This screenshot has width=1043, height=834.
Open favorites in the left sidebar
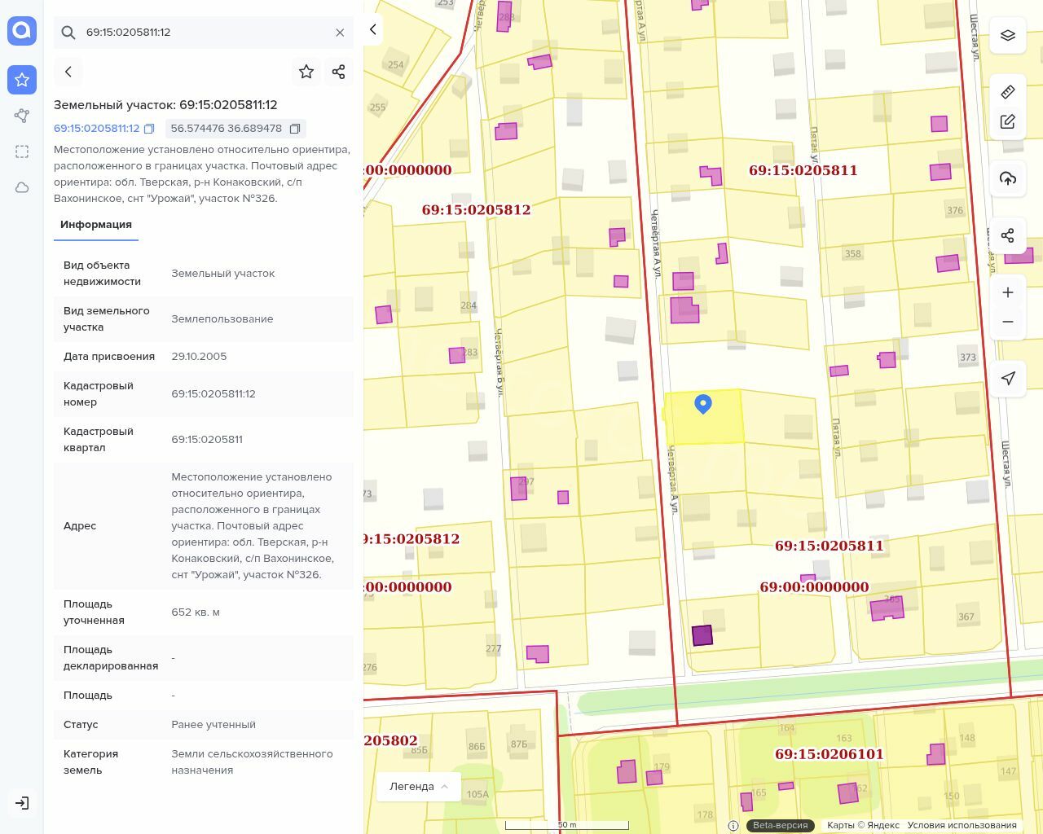click(22, 80)
